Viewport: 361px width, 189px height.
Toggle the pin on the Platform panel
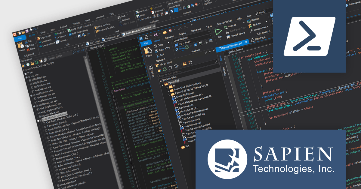pyautogui.click(x=210, y=52)
